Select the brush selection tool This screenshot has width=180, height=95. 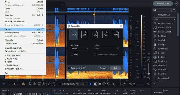109,84
